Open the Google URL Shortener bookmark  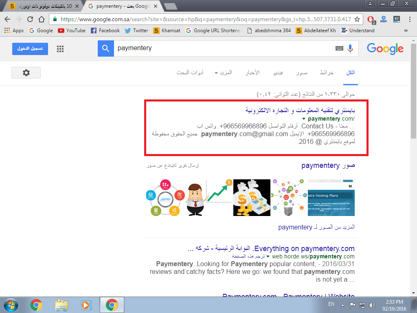213,31
